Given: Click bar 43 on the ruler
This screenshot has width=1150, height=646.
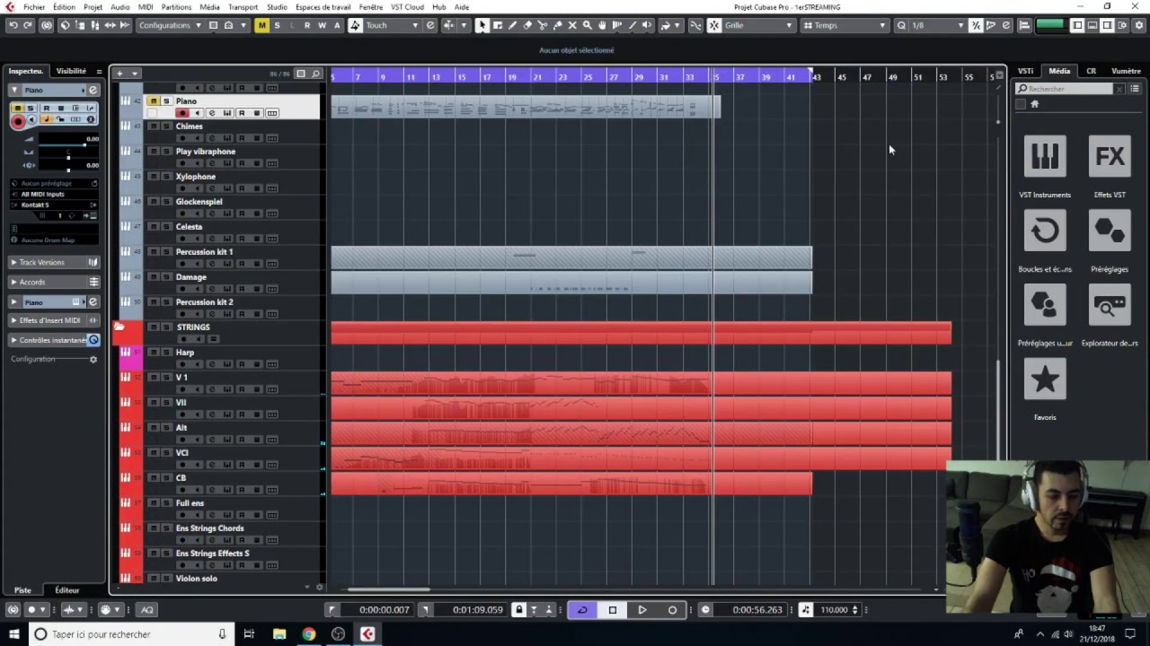Looking at the screenshot, I should point(817,77).
